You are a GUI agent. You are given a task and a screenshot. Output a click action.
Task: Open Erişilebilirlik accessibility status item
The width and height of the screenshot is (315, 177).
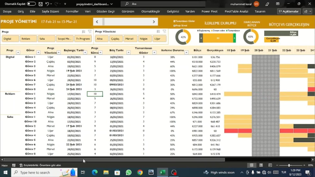[40, 165]
